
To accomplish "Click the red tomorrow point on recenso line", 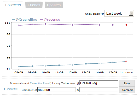I will click(x=126, y=25).
